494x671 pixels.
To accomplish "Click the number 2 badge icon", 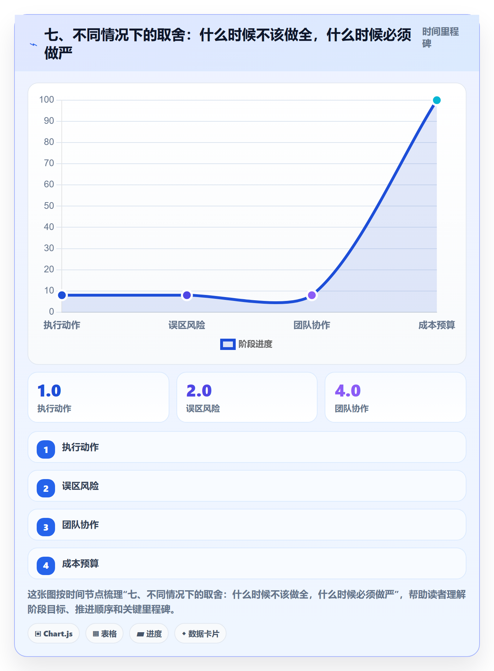I will (x=46, y=488).
